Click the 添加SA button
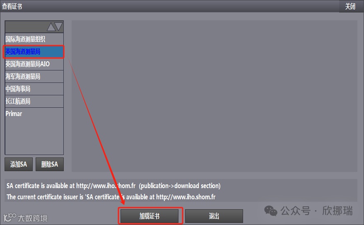 tap(19, 164)
